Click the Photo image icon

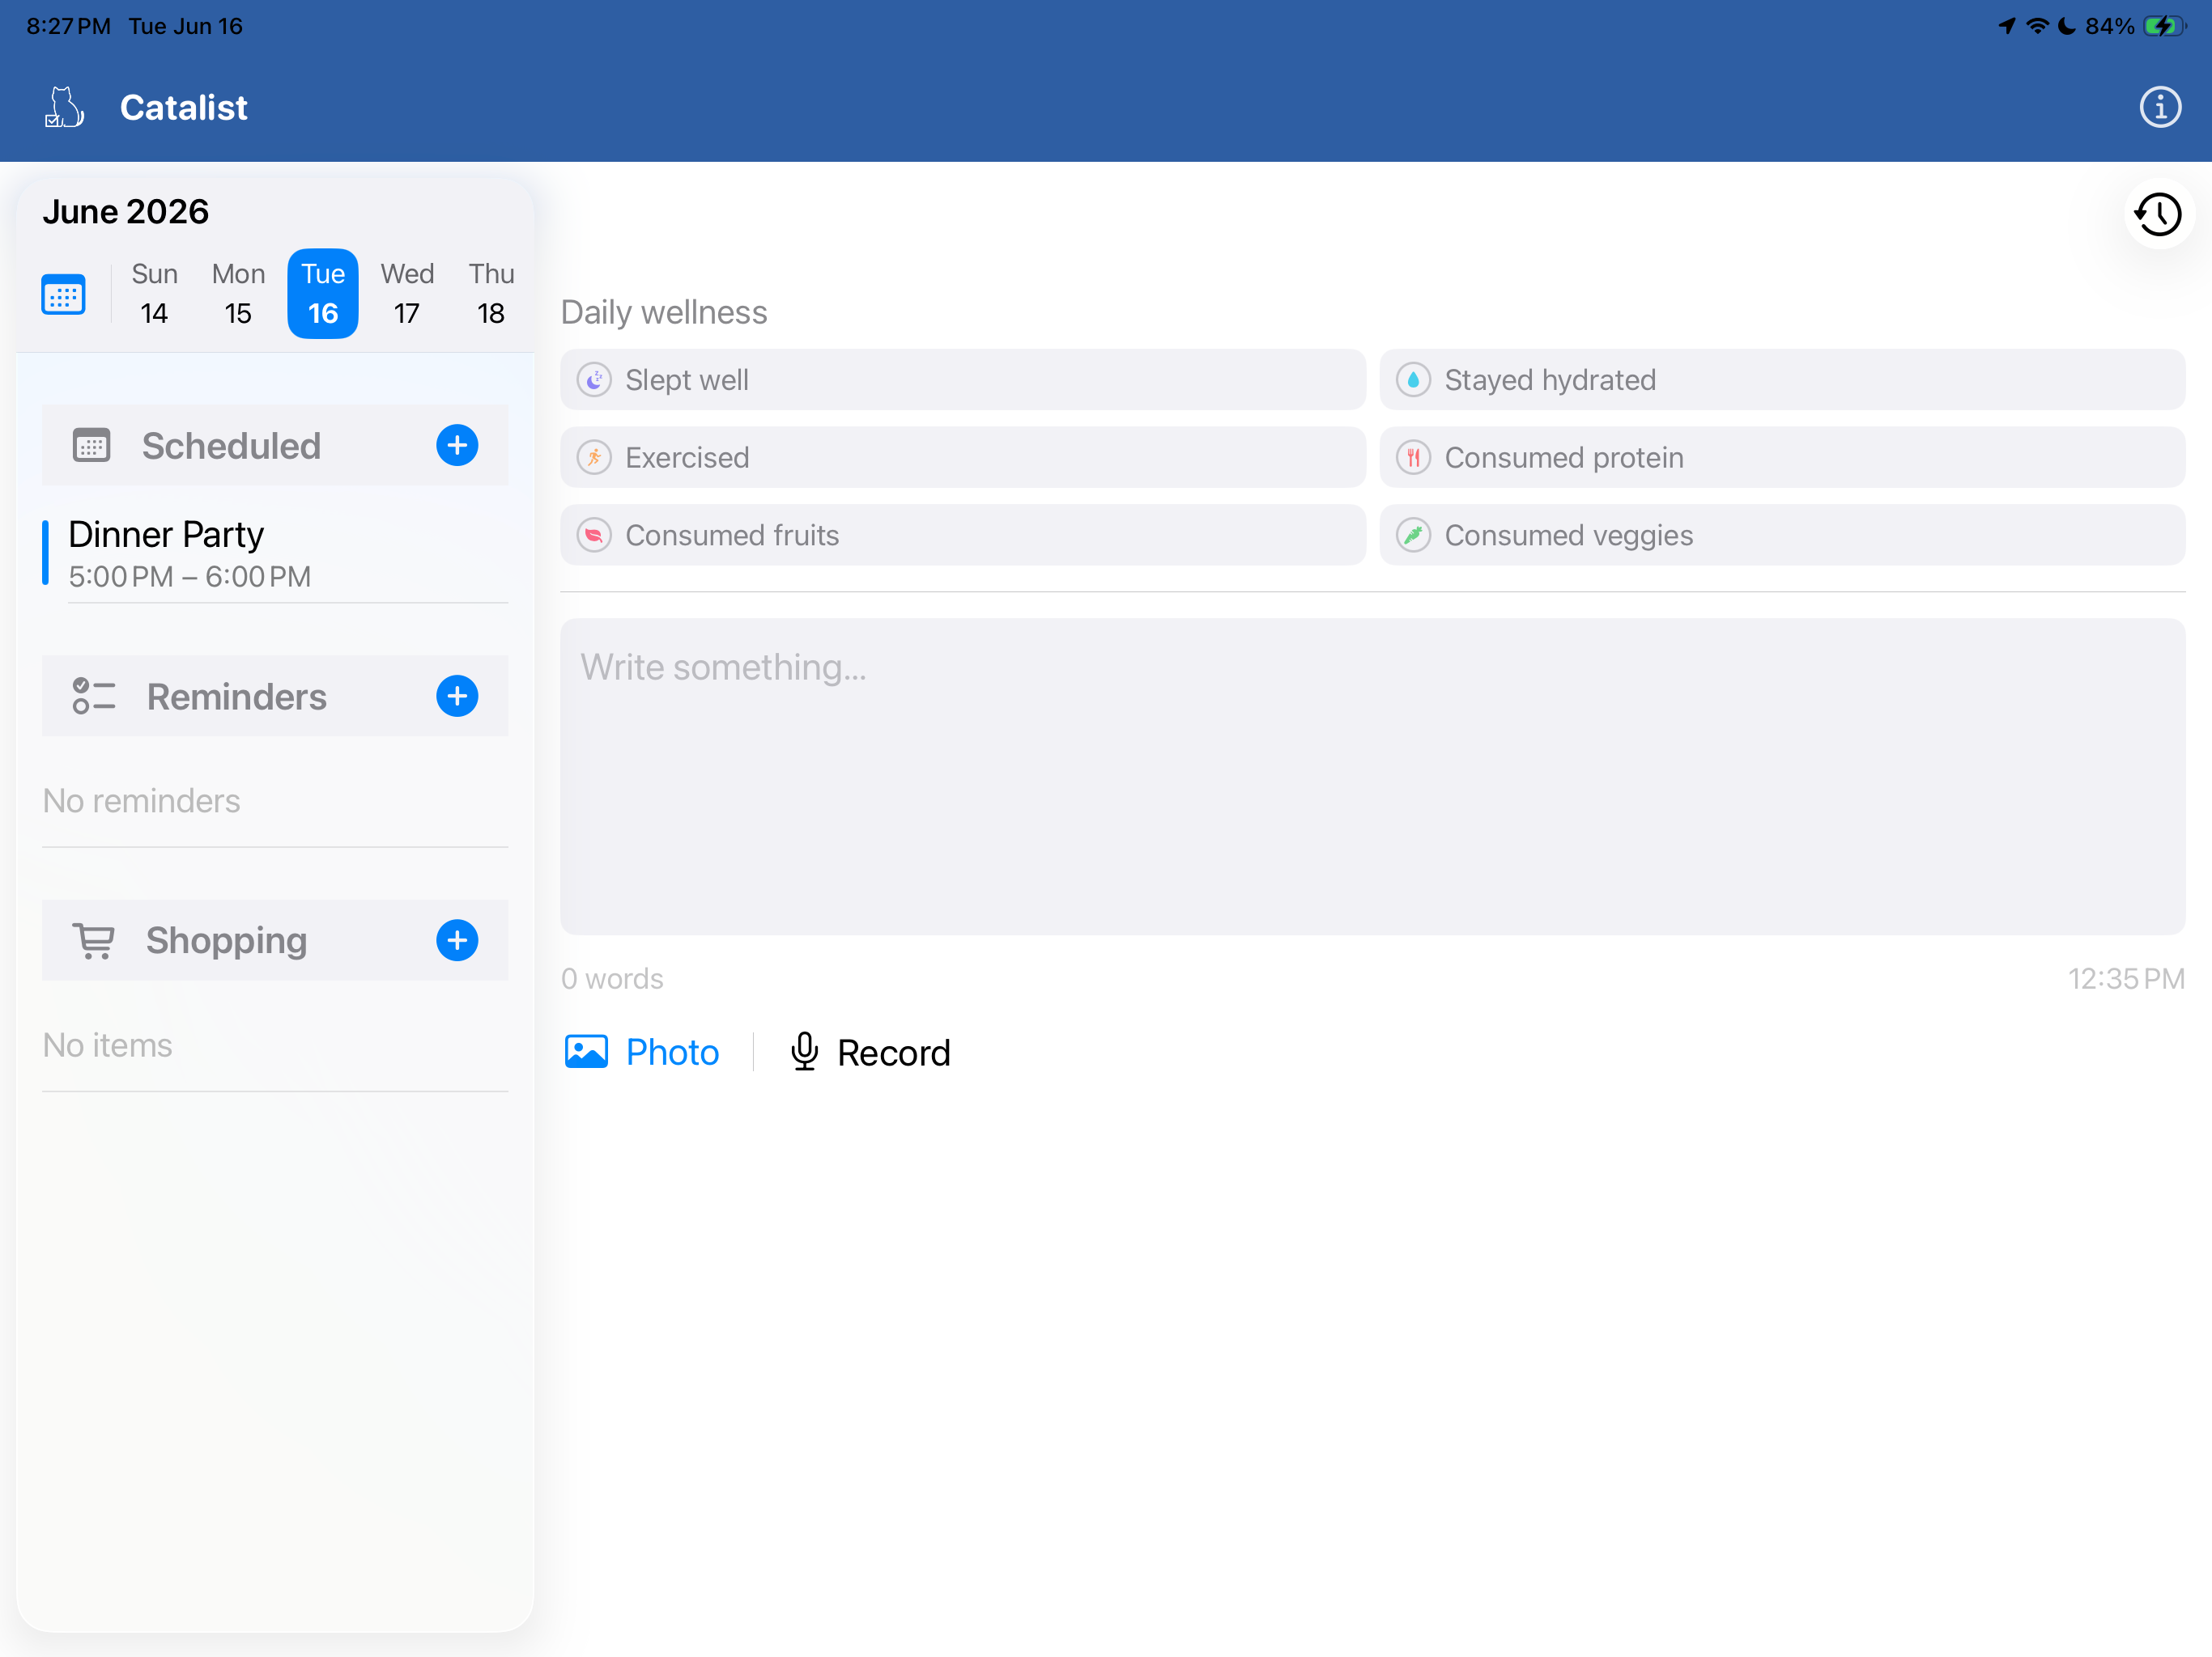point(586,1053)
